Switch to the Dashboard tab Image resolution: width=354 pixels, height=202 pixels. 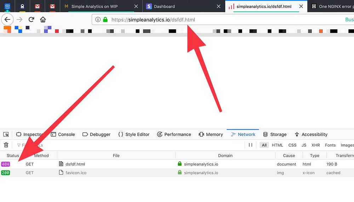tap(184, 6)
